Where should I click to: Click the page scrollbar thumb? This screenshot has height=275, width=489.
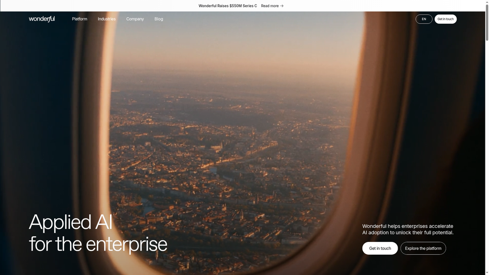click(487, 23)
